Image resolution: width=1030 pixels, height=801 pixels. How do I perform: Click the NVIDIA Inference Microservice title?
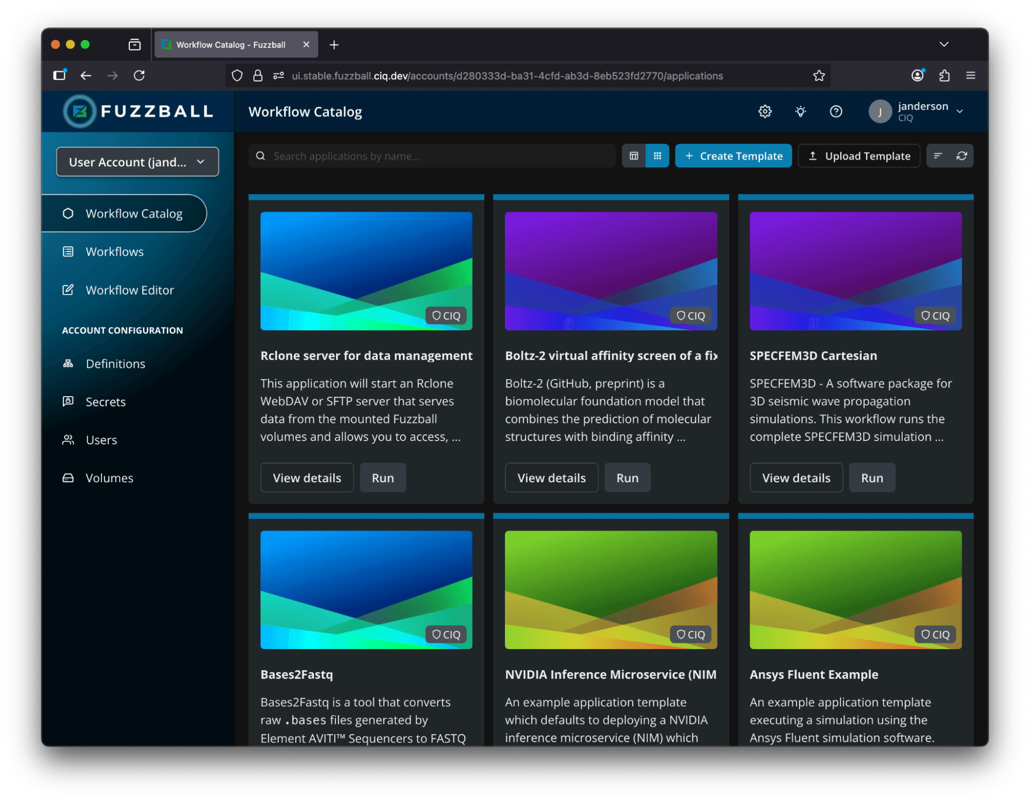(611, 674)
